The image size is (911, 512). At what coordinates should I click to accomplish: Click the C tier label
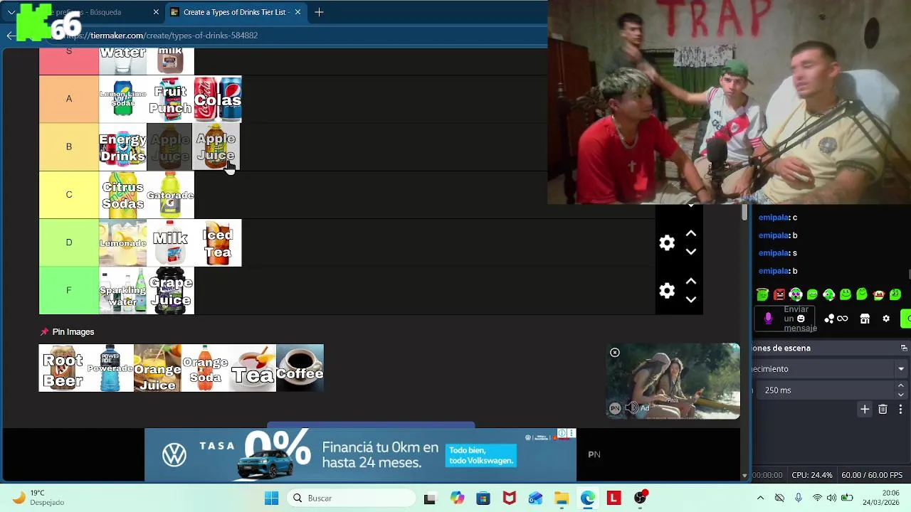[x=69, y=195]
